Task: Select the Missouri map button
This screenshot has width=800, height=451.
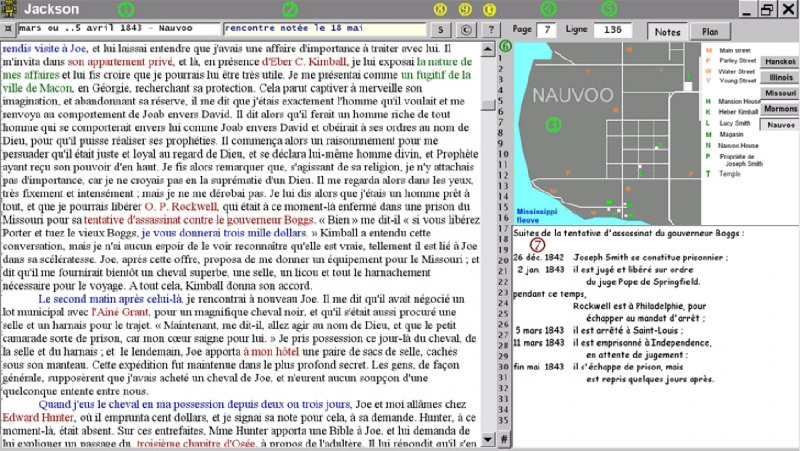Action: click(x=780, y=93)
